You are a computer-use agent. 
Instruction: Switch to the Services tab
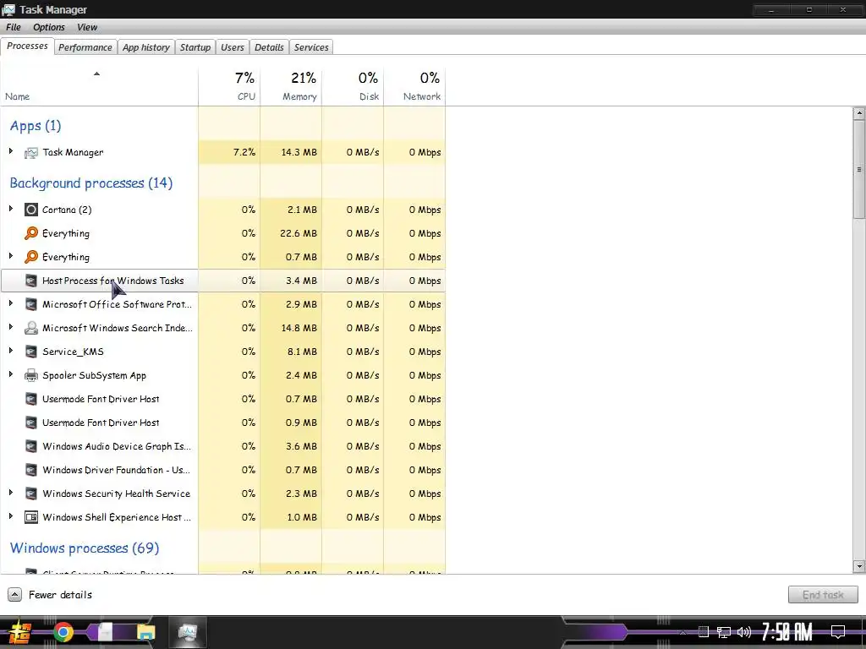pyautogui.click(x=311, y=47)
